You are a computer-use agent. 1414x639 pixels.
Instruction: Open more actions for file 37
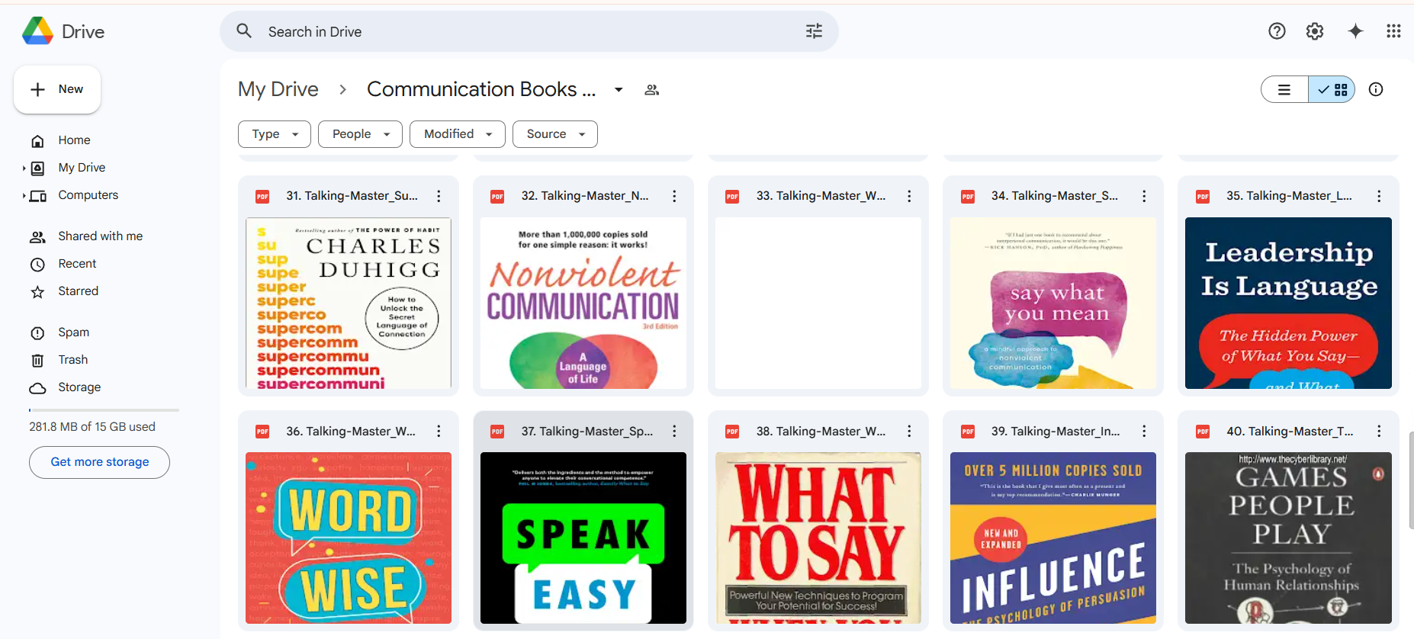674,431
